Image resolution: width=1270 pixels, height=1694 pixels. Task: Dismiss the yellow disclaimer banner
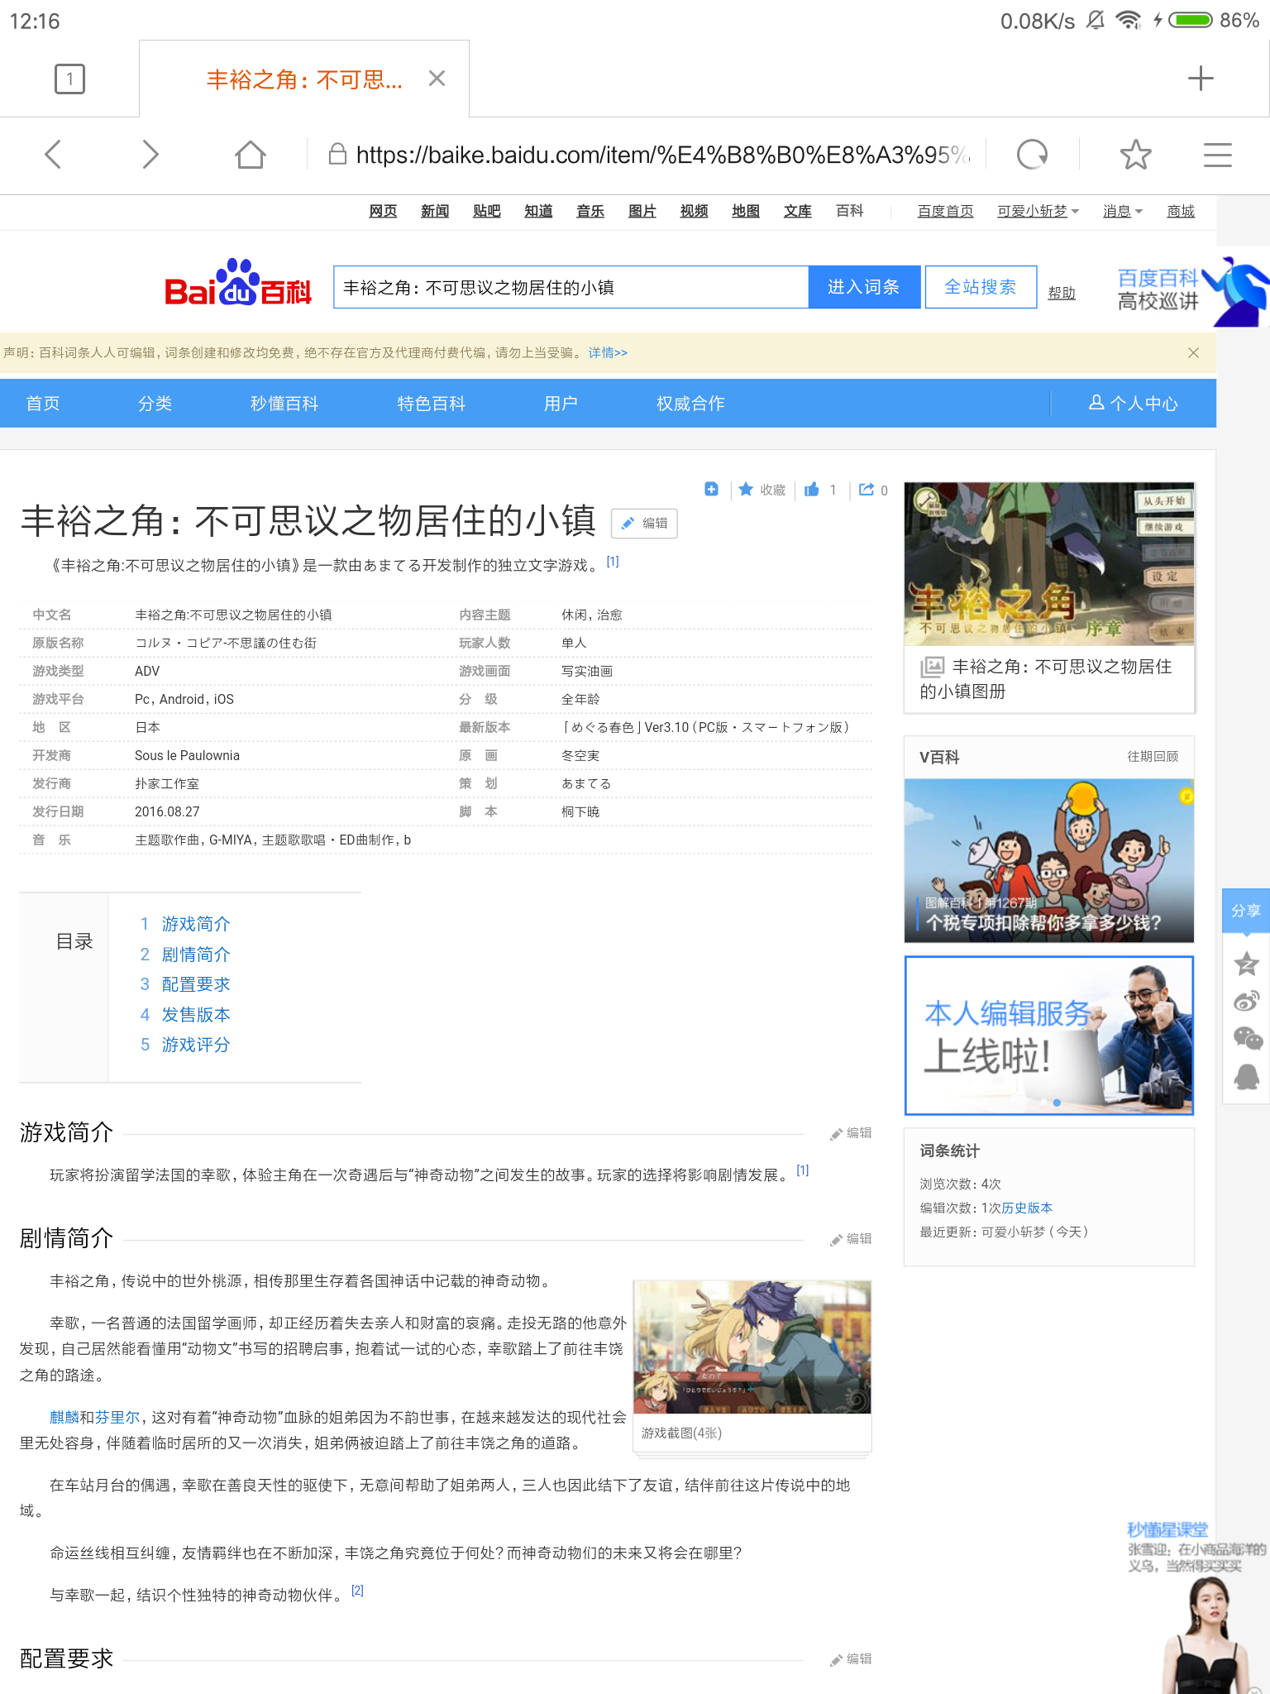1193,353
